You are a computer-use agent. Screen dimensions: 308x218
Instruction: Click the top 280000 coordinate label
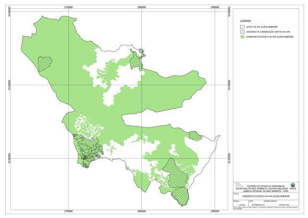click(x=141, y=8)
